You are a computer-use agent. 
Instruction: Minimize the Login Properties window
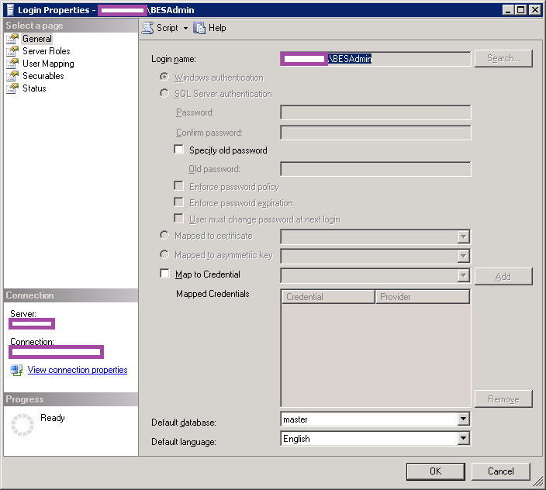click(x=509, y=10)
